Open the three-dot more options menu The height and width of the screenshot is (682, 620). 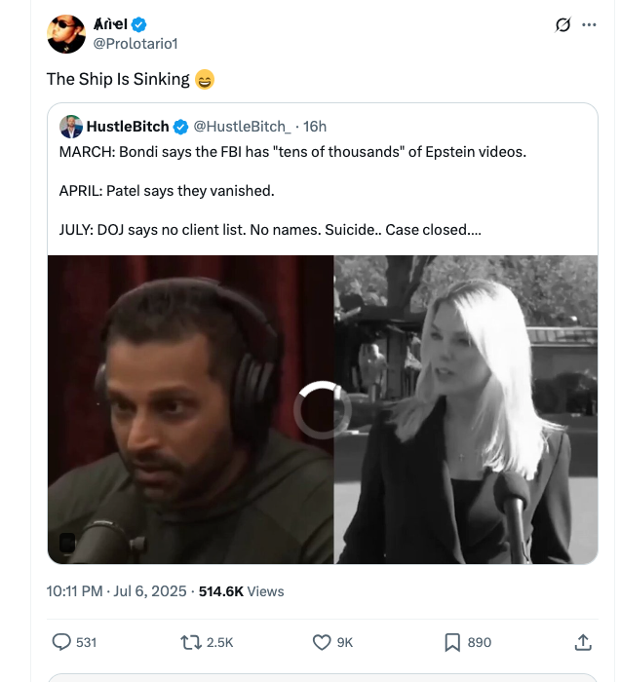(x=589, y=25)
